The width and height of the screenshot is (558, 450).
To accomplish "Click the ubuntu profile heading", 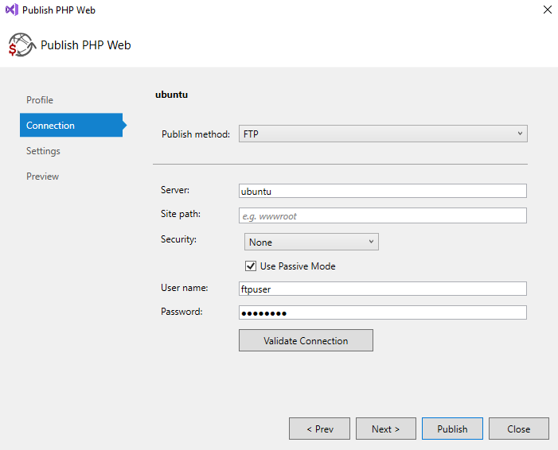I will (171, 95).
